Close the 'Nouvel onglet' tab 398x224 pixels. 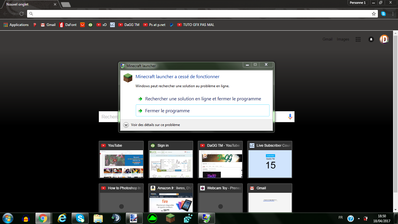tap(55, 4)
